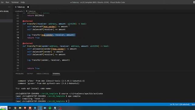This screenshot has width=195, height=110.
Task: Switch to the DEBUG CONSOLE panel tab
Action: pos(43,74)
